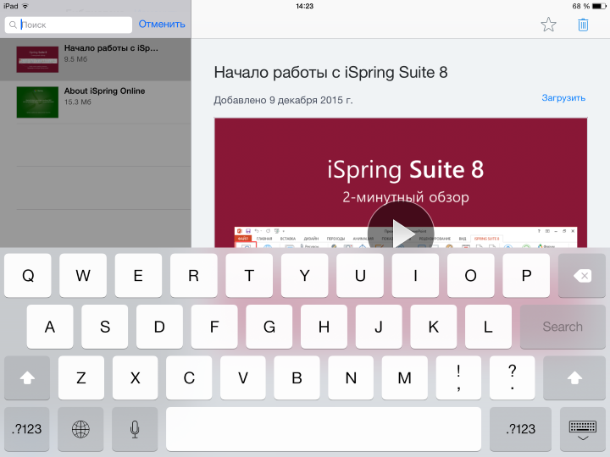Tap the space bar key
610x457 pixels.
pos(324,429)
